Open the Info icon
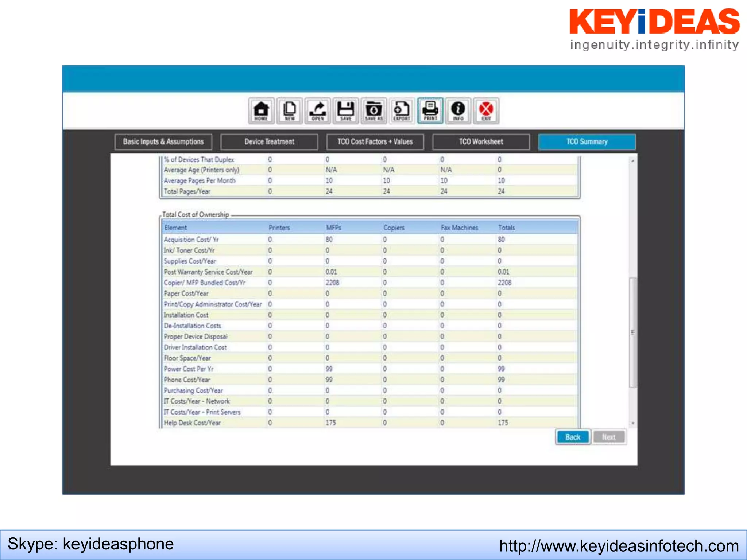 (x=458, y=110)
